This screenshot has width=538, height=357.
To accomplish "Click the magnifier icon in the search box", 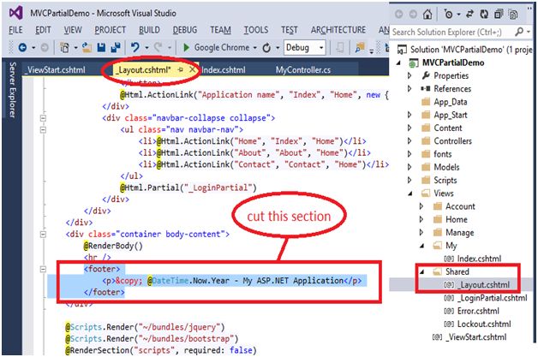I will pos(519,32).
